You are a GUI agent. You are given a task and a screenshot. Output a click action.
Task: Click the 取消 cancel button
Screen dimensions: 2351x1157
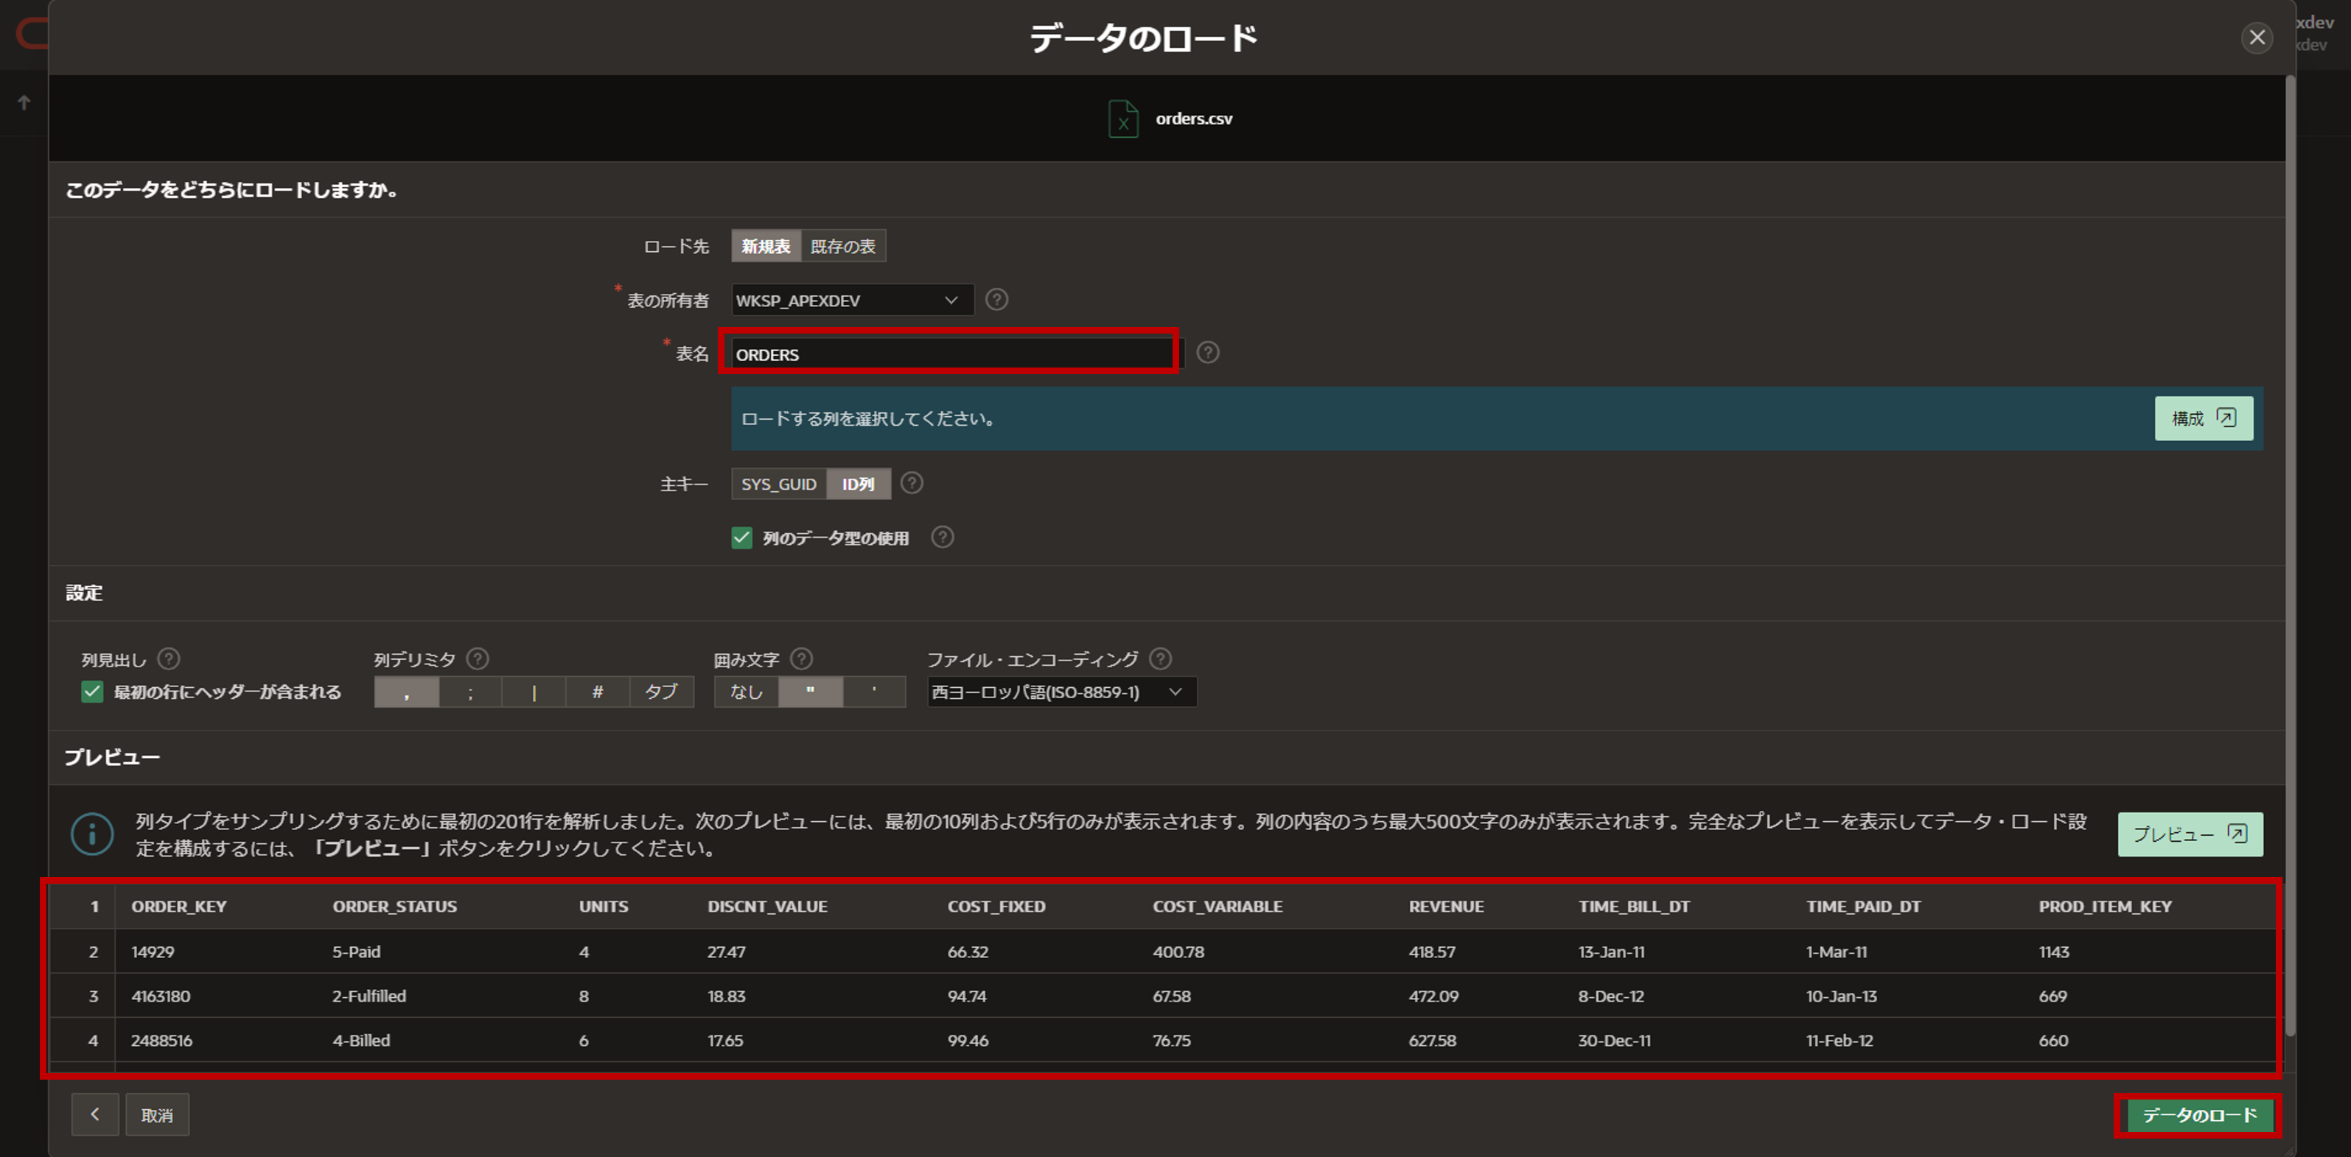click(157, 1115)
